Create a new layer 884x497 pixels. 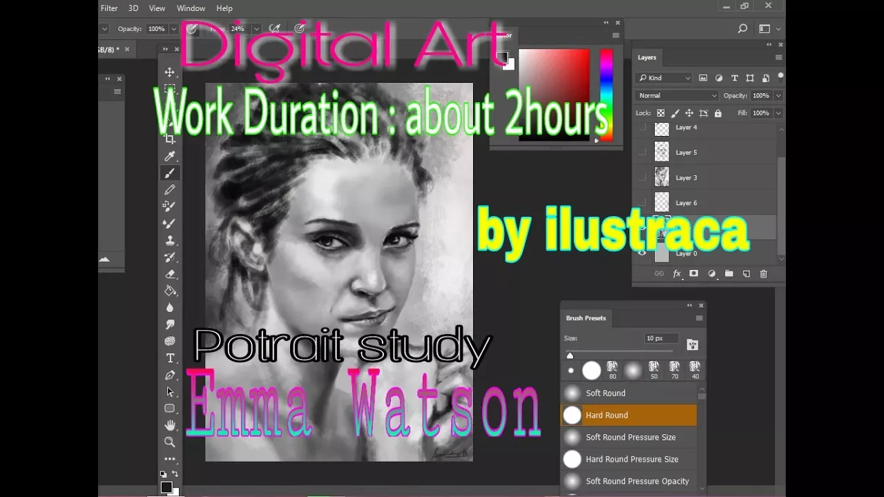tap(746, 274)
